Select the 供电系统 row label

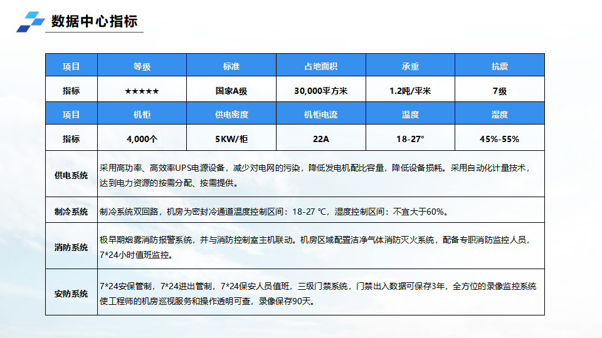[x=71, y=175]
